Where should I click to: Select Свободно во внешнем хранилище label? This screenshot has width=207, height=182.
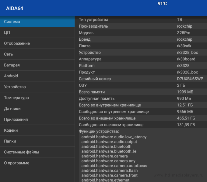coord(111,125)
